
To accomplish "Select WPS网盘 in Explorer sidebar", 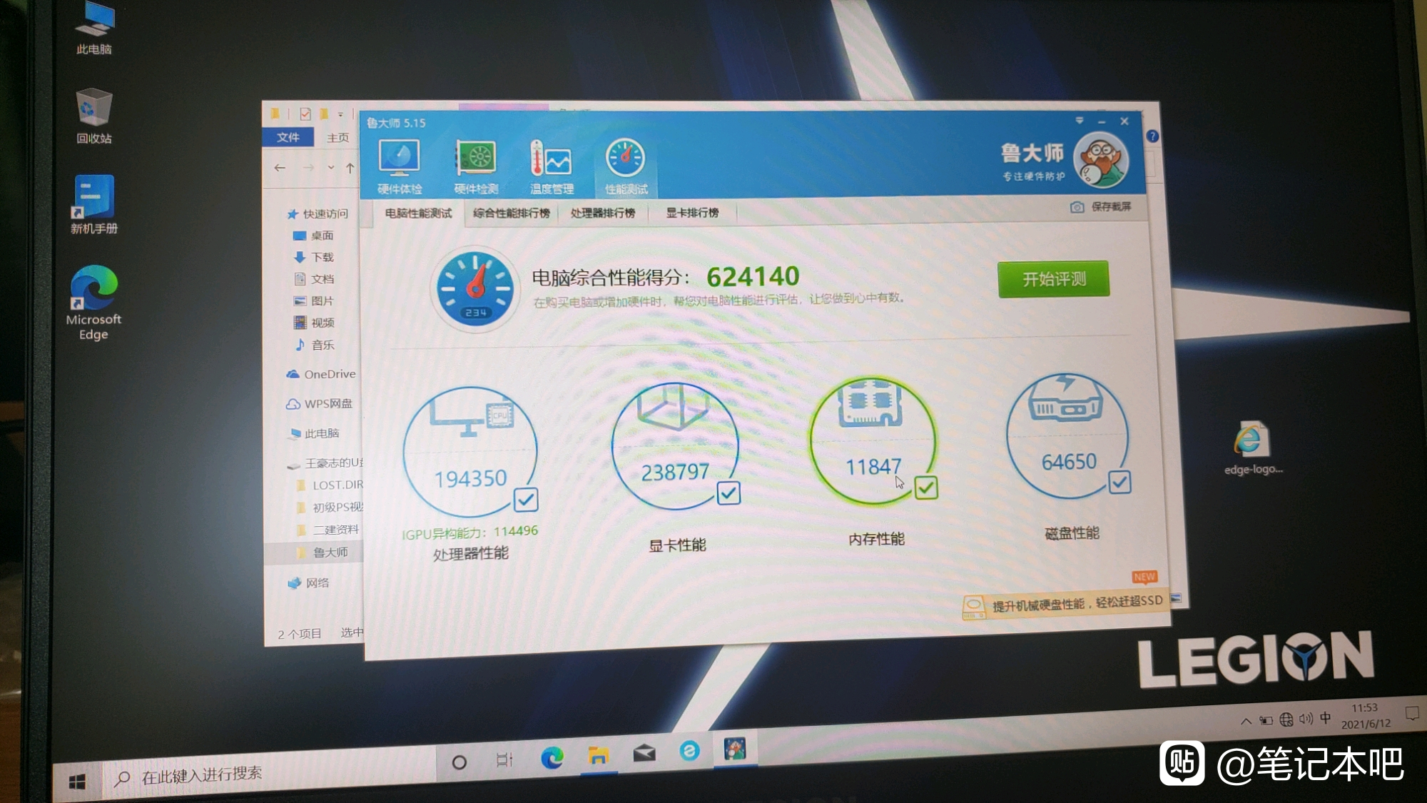I will [320, 404].
